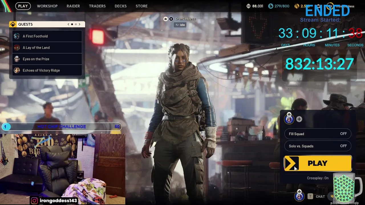
Task: Click the webcam feed thumbnail
Action: (63, 169)
